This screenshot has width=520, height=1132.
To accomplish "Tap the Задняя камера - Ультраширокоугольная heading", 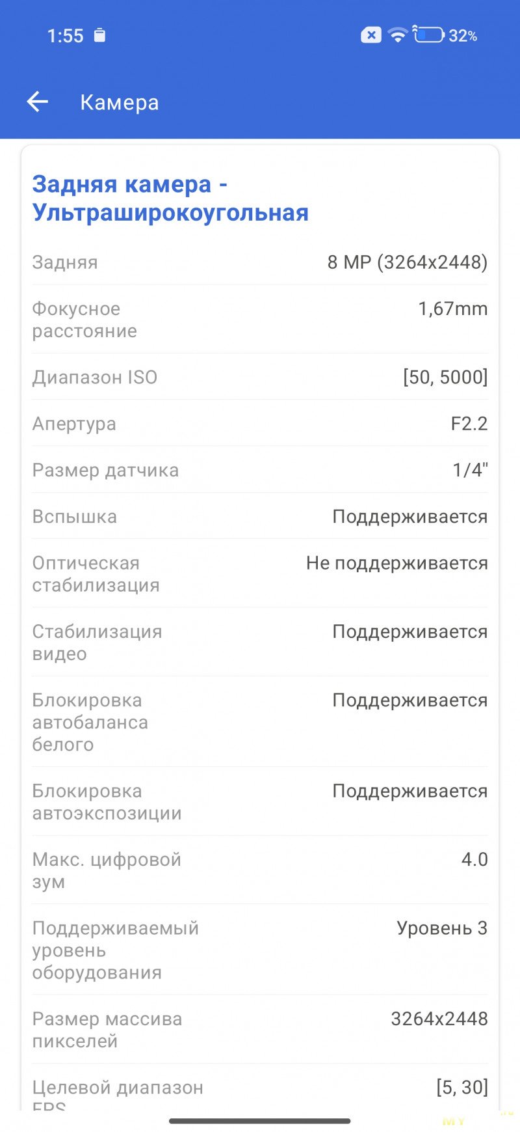I will pyautogui.click(x=170, y=198).
